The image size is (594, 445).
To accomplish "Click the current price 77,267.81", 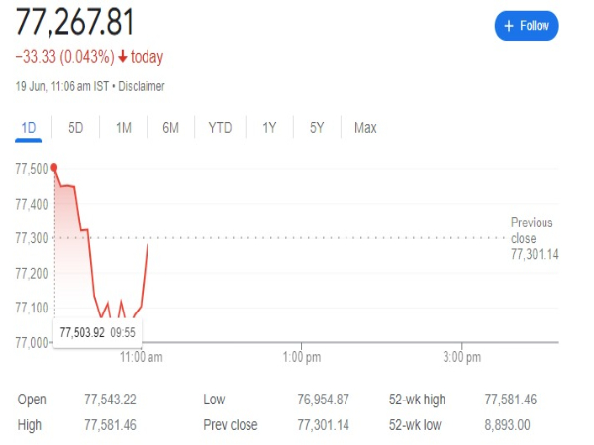I will pos(75,22).
